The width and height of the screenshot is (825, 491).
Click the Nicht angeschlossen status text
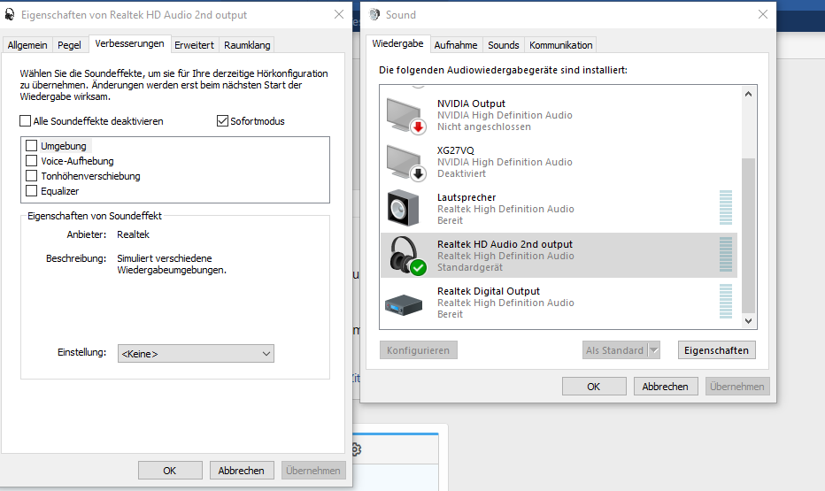tap(484, 127)
